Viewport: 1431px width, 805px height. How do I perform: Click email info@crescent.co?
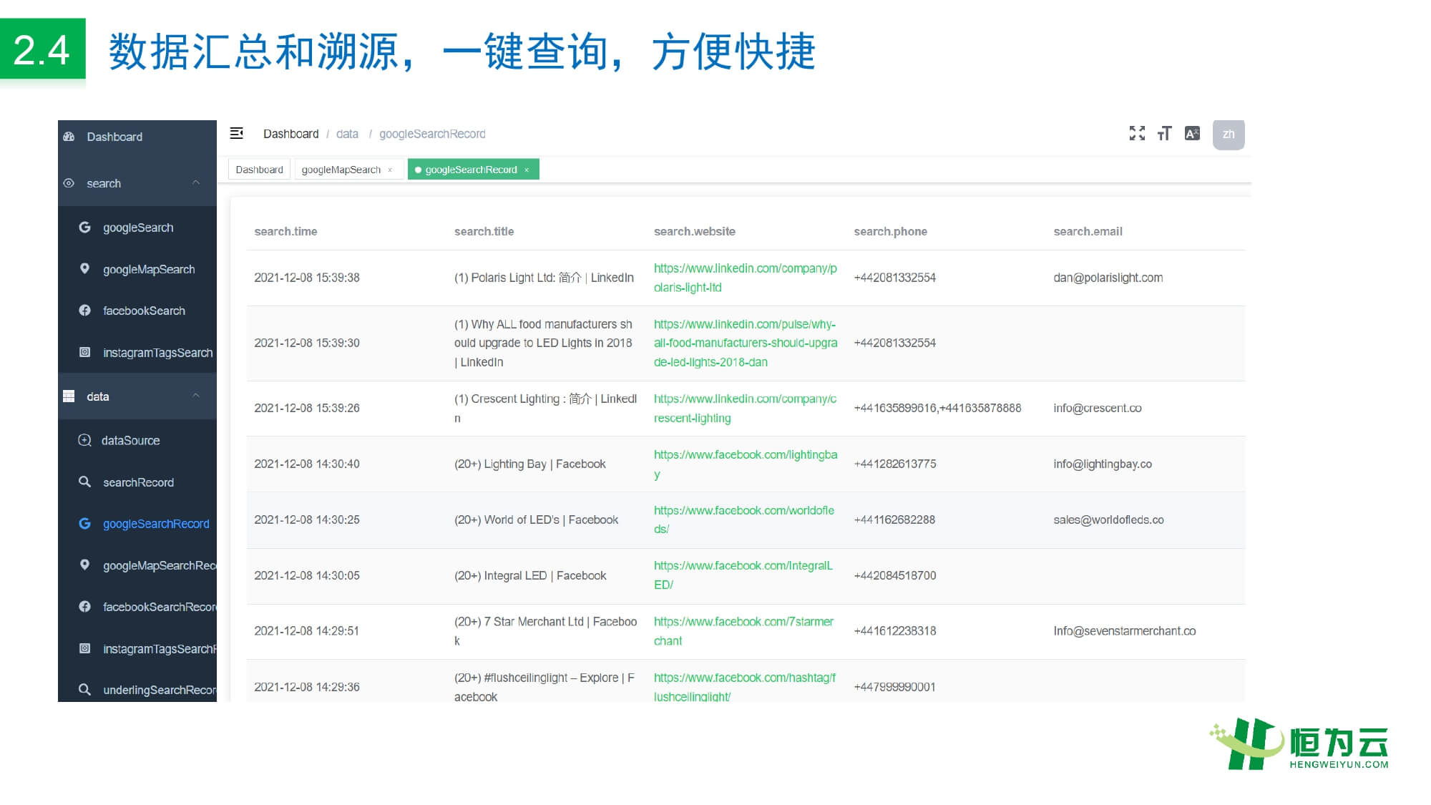[1097, 408]
